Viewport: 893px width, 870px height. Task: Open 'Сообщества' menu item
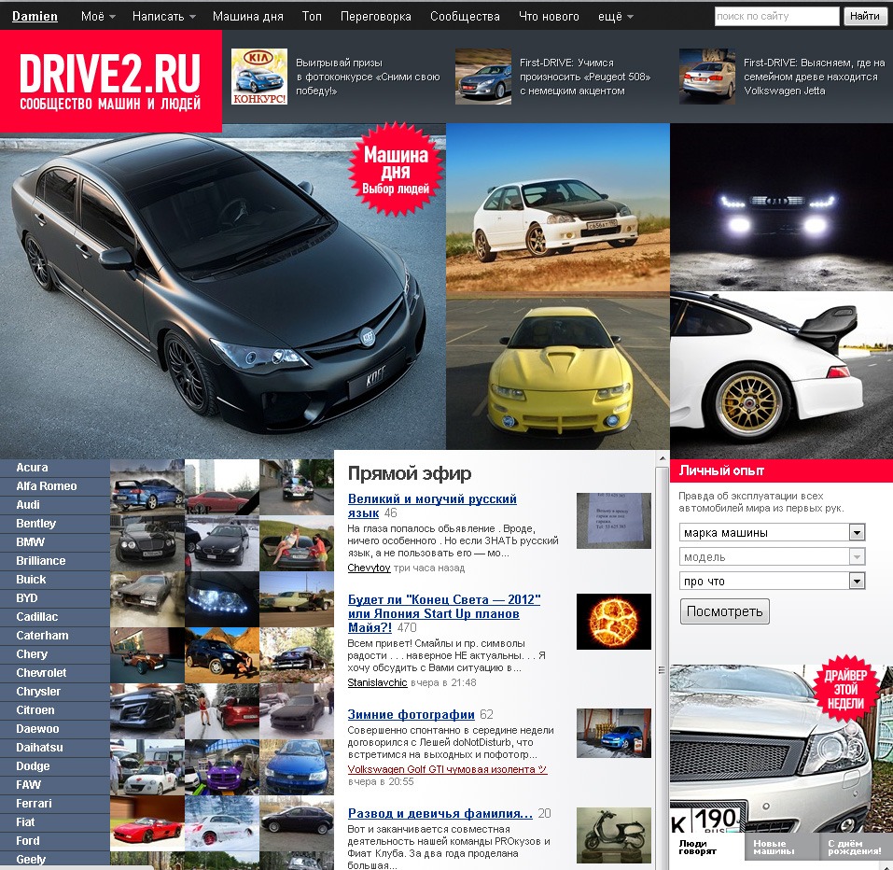point(465,17)
